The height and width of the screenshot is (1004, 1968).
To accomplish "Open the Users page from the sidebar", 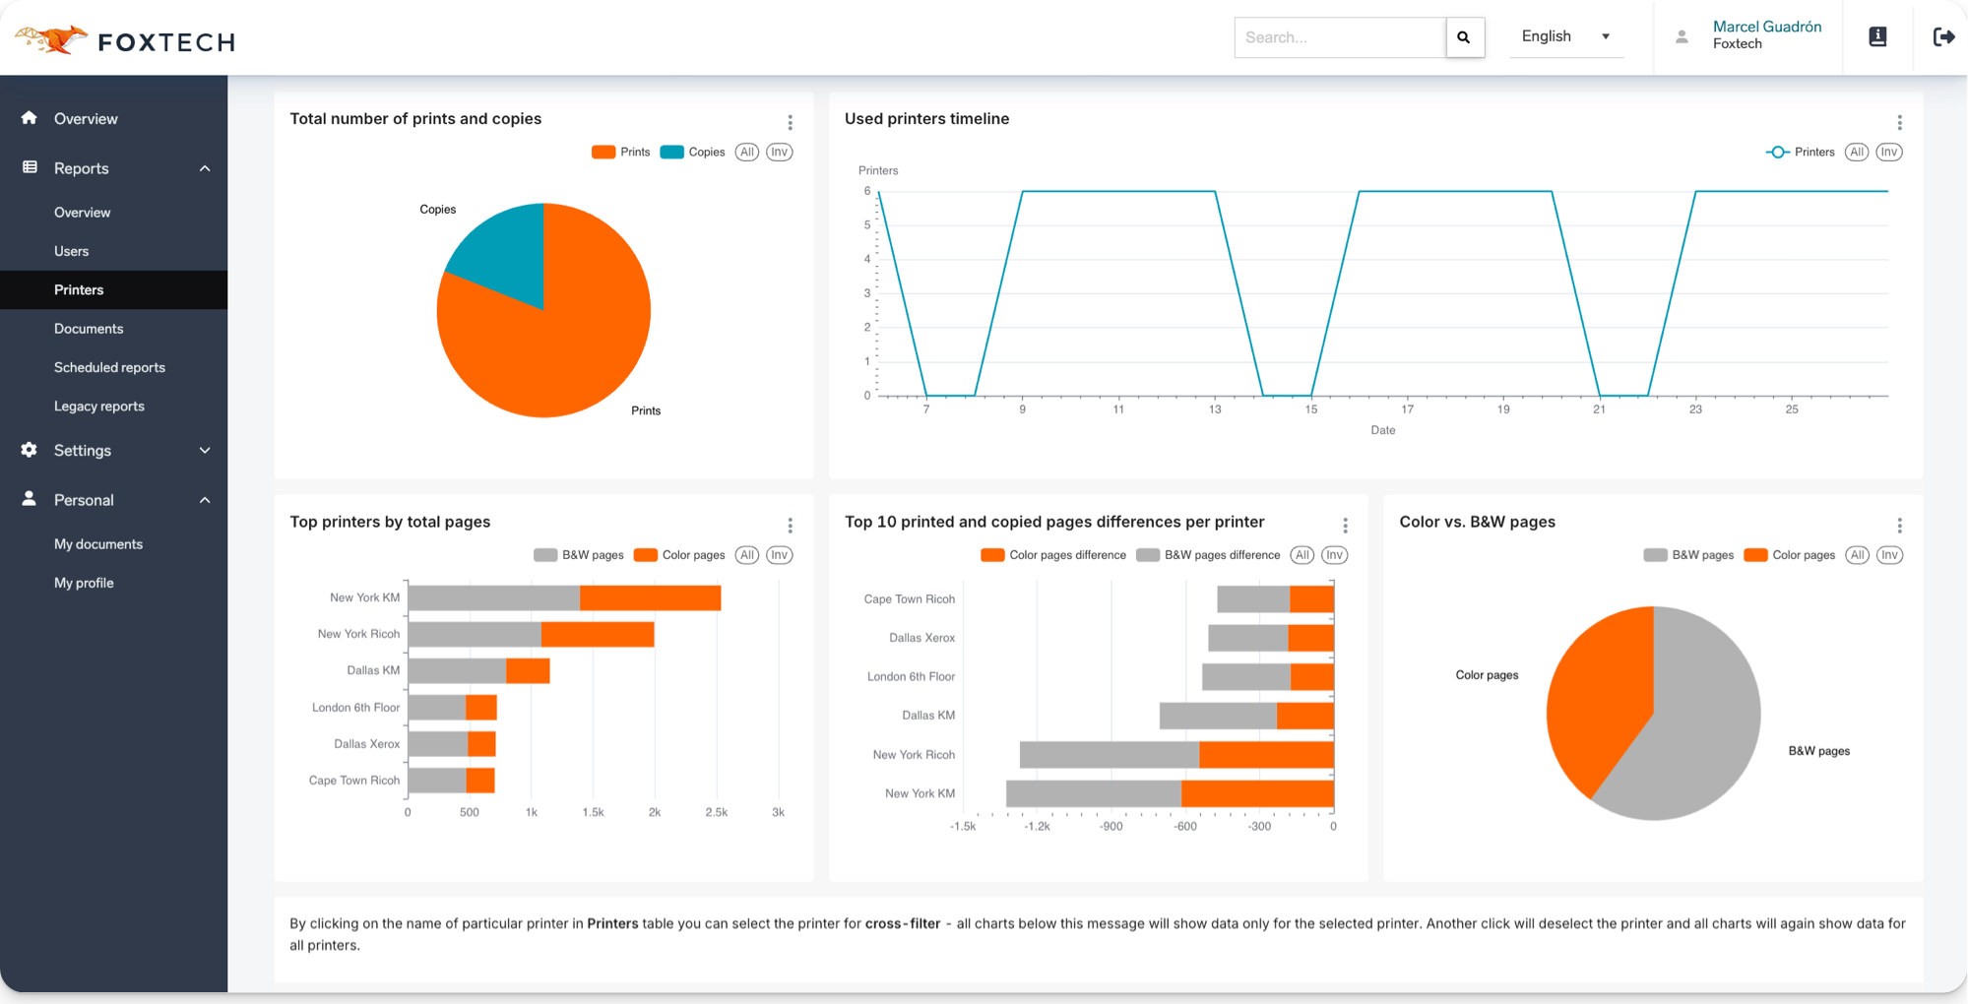I will (71, 250).
